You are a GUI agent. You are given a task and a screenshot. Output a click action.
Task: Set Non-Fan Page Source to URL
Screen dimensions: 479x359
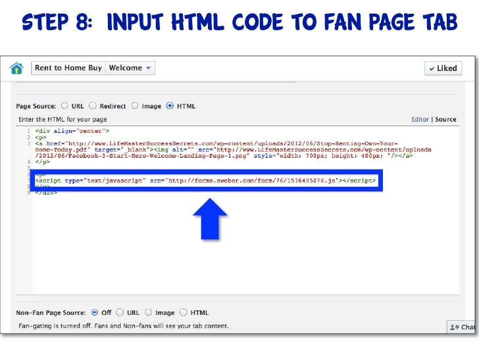pos(120,312)
